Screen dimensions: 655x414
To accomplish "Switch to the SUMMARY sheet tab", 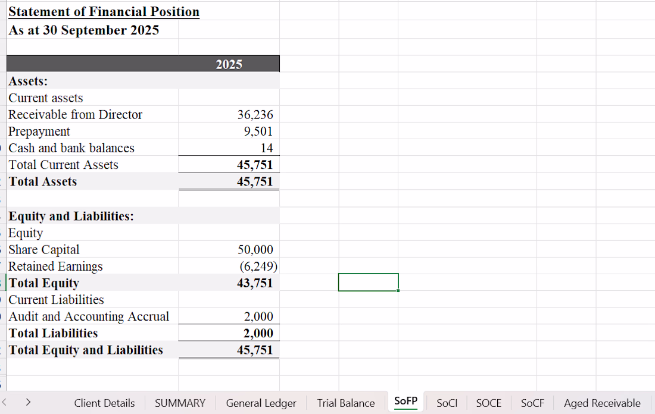I will tap(180, 403).
